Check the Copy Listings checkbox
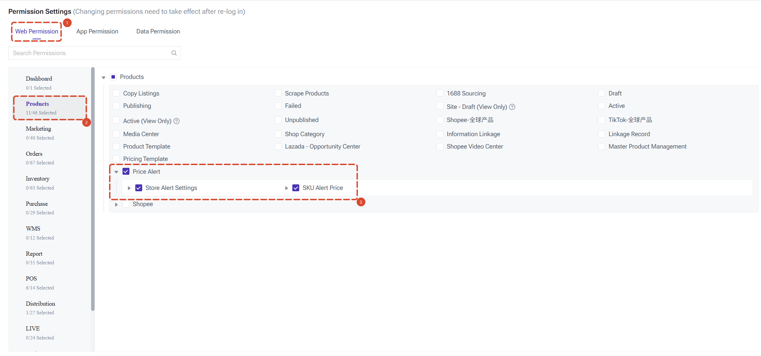 (116, 93)
